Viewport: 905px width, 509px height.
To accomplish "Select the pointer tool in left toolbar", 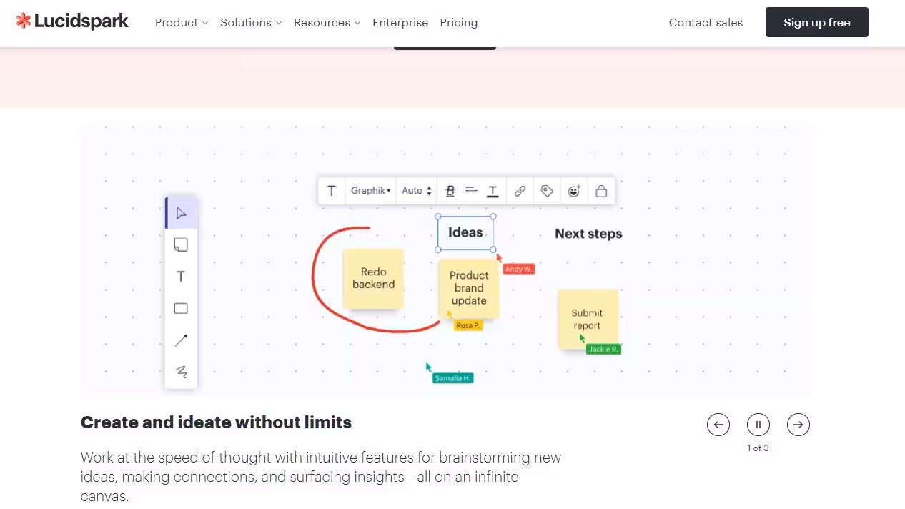I will 181,213.
